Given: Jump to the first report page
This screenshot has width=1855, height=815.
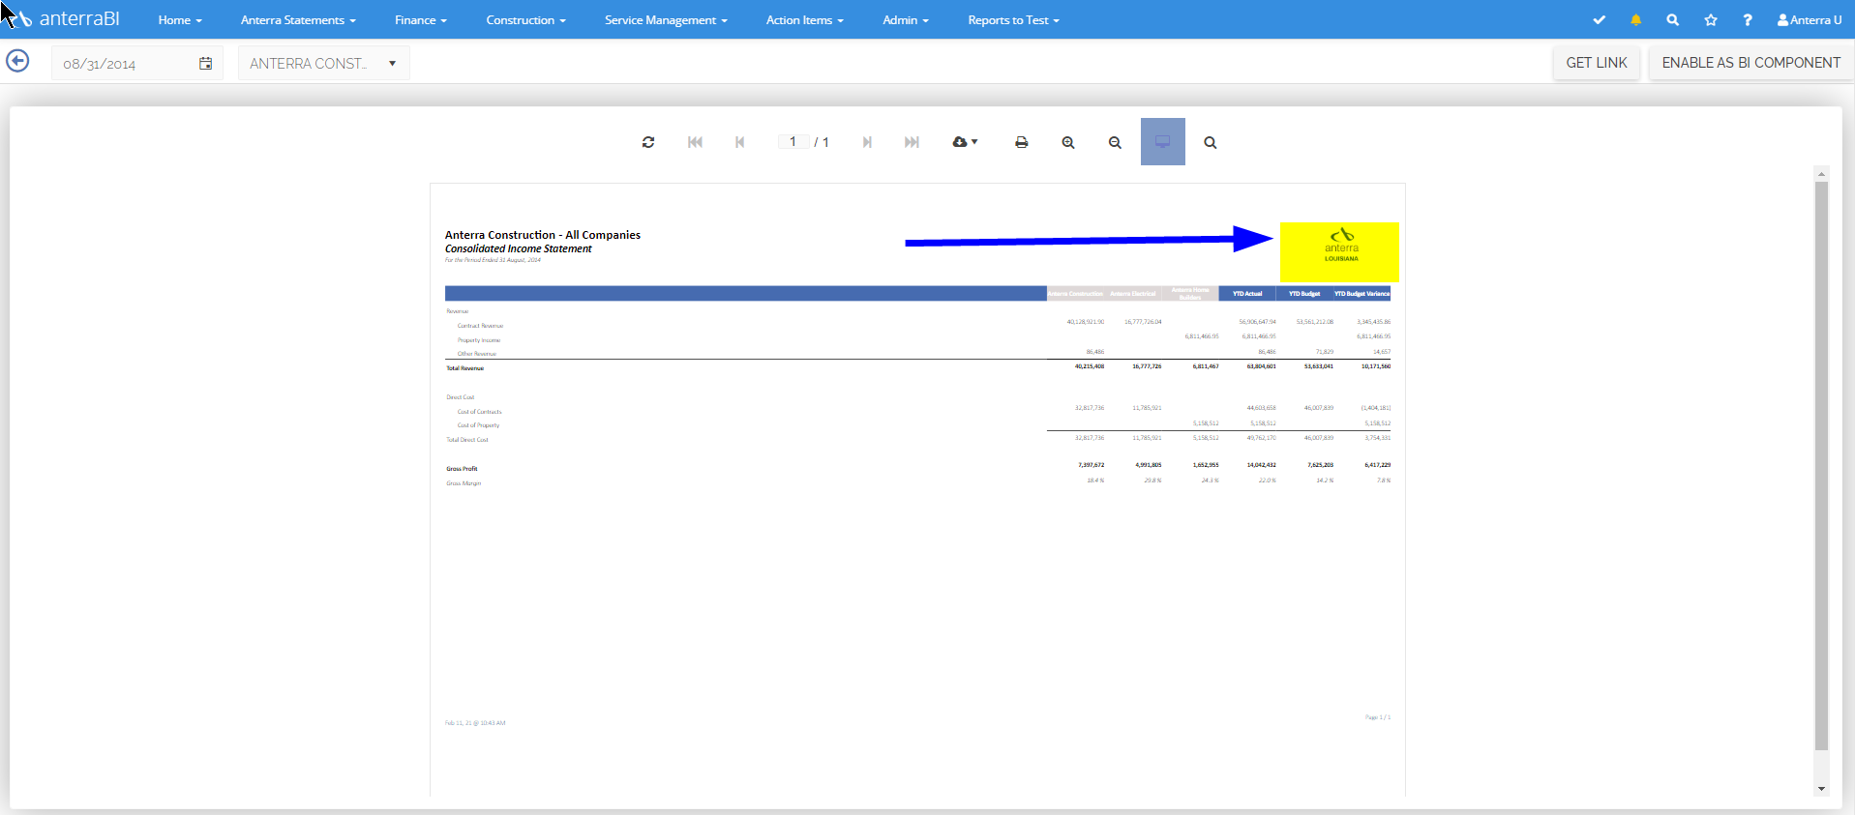Looking at the screenshot, I should (695, 142).
